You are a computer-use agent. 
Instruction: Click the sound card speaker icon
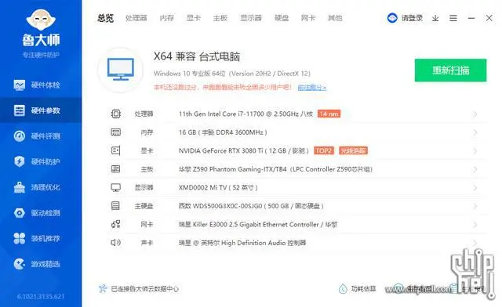tap(116, 243)
